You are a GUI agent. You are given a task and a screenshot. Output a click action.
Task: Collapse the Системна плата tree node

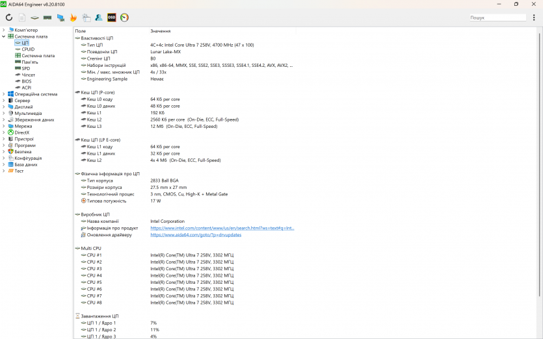3,36
